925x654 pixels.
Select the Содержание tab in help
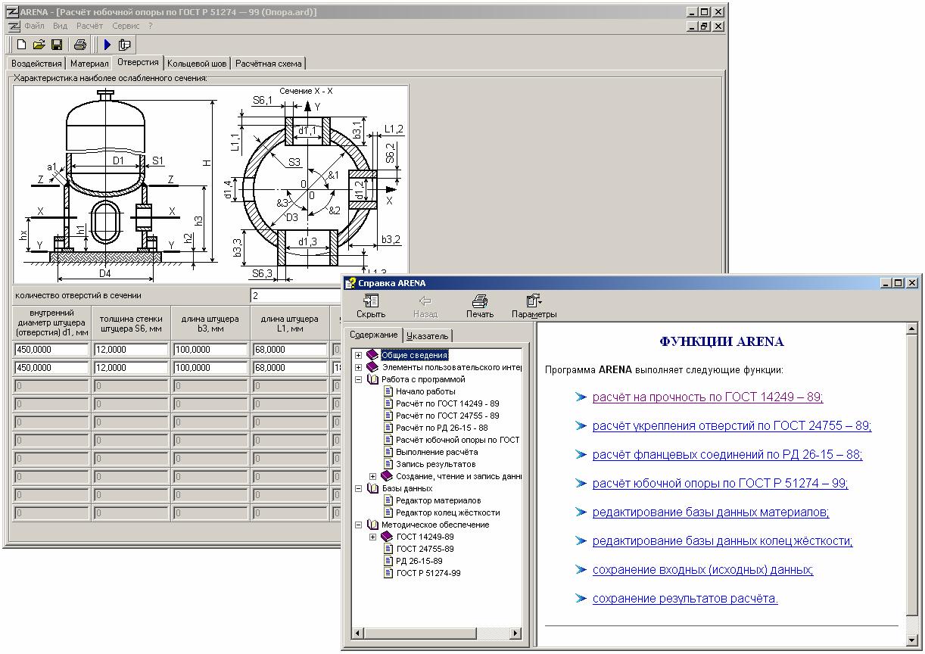click(373, 335)
